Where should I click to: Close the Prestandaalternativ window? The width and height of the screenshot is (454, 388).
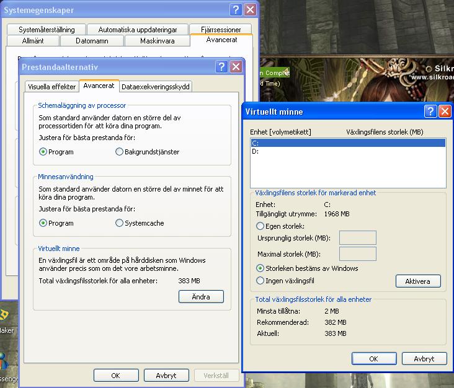[237, 67]
